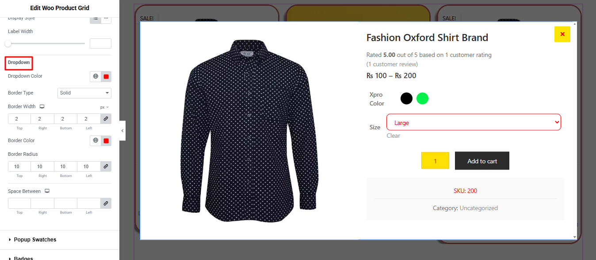This screenshot has width=596, height=260.
Task: Open the Uncategorized category link
Action: tap(478, 208)
